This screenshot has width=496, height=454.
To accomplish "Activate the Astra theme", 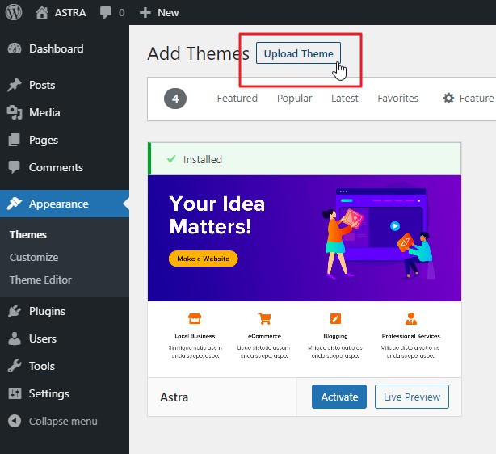I will coord(339,397).
